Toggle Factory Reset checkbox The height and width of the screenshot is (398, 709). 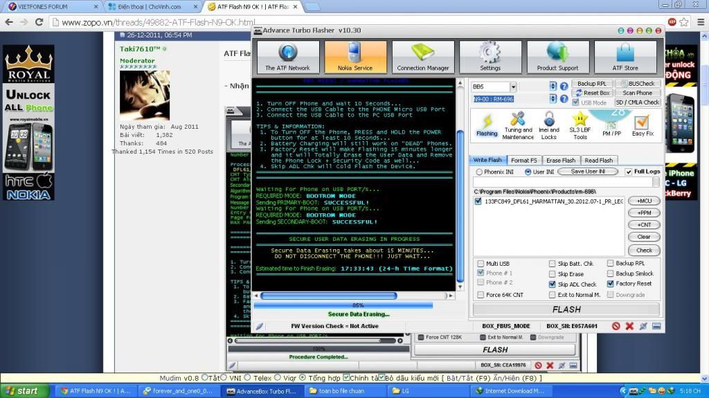pyautogui.click(x=611, y=284)
